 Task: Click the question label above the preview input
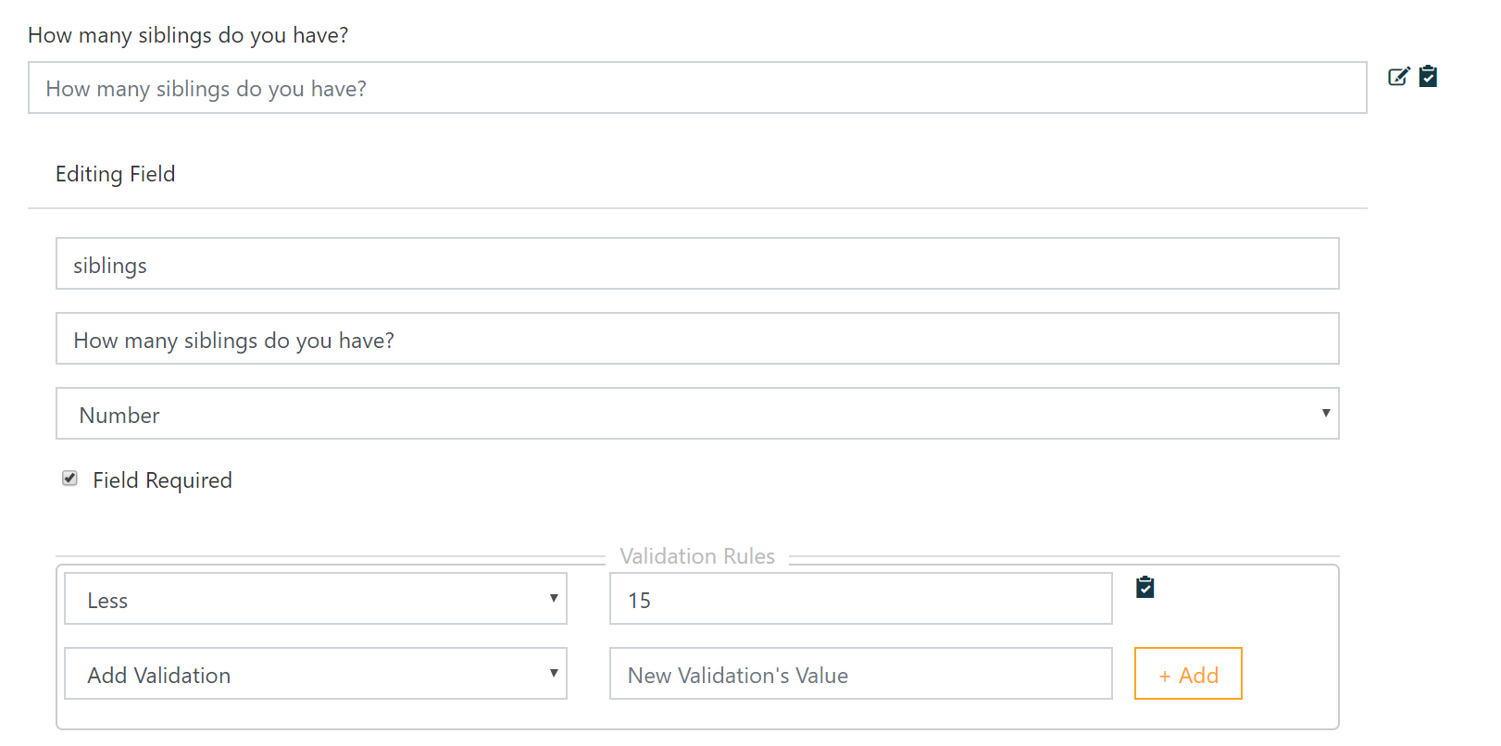coord(188,35)
